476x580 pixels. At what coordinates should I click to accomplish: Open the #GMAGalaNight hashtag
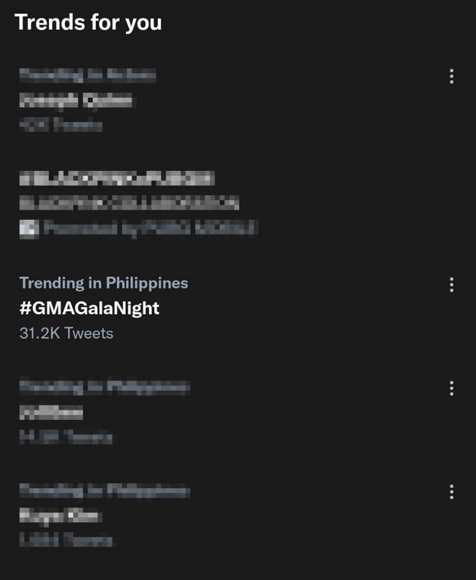point(89,308)
